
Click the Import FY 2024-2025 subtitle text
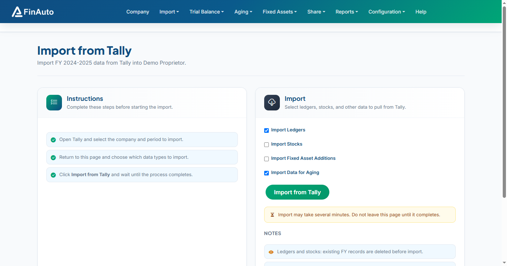(x=112, y=63)
